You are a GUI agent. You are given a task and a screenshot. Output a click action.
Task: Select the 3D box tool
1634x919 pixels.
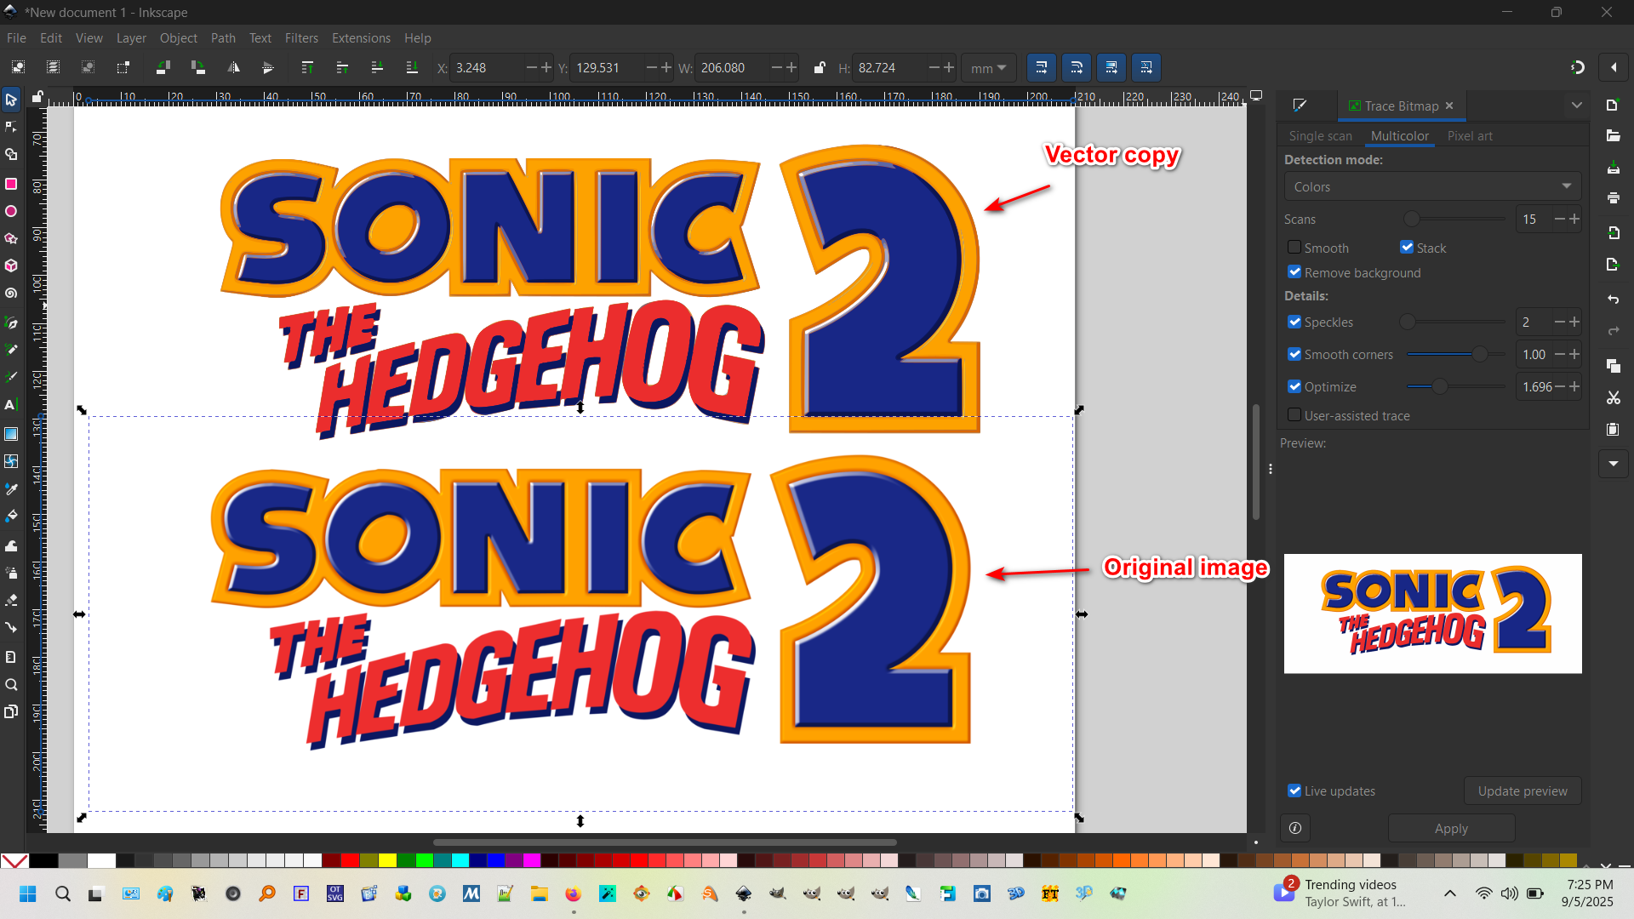click(x=11, y=266)
